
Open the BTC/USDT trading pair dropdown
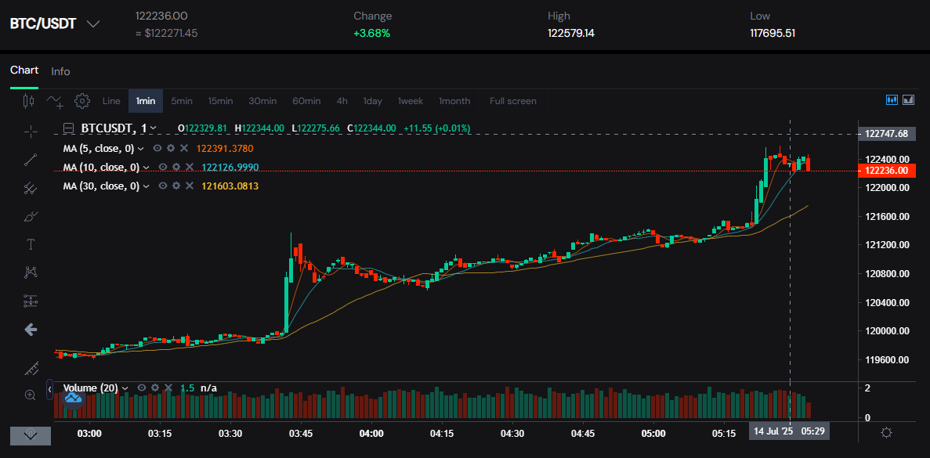coord(94,24)
